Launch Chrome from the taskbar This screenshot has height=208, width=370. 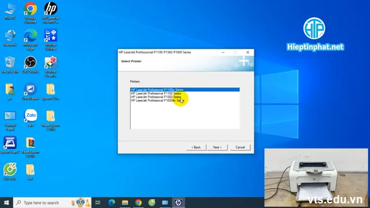point(139,203)
